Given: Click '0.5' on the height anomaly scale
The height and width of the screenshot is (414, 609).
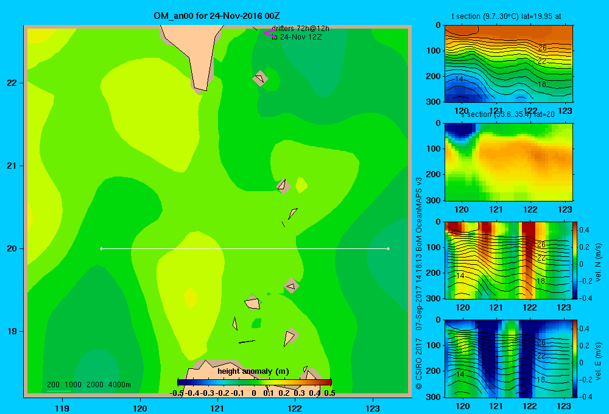Looking at the screenshot, I should pos(329,393).
